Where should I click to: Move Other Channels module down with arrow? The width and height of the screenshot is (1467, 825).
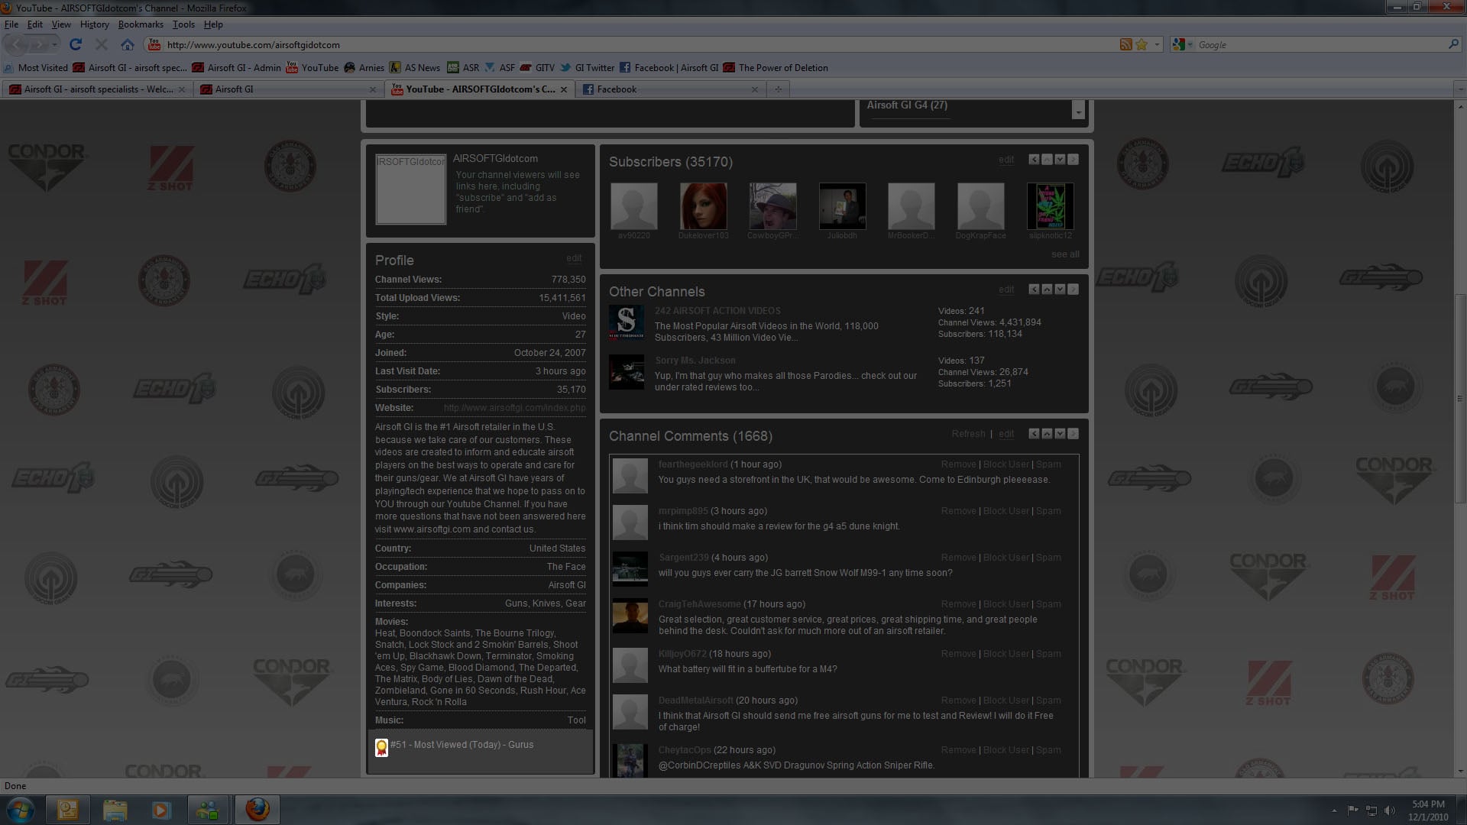(x=1060, y=290)
